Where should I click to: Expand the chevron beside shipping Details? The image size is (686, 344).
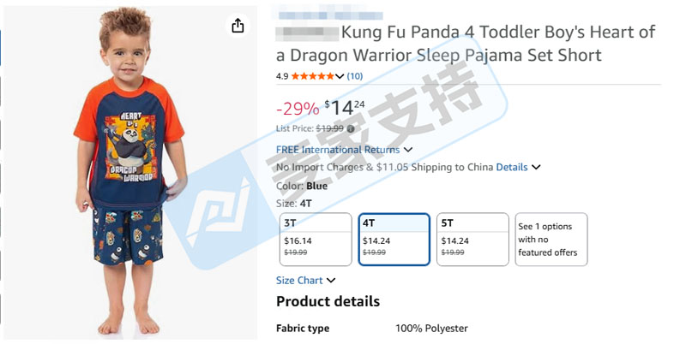[536, 167]
